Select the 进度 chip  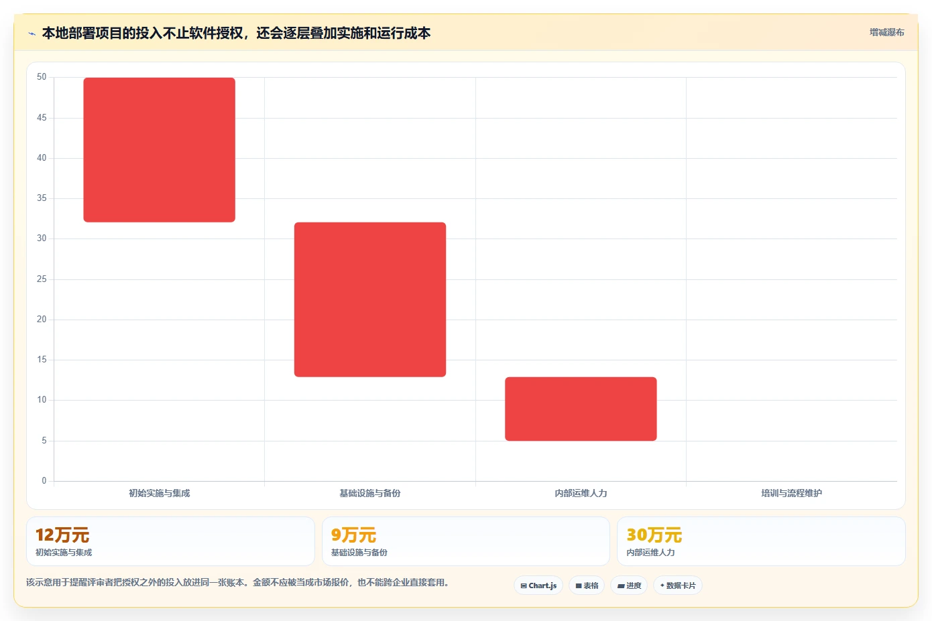click(629, 585)
